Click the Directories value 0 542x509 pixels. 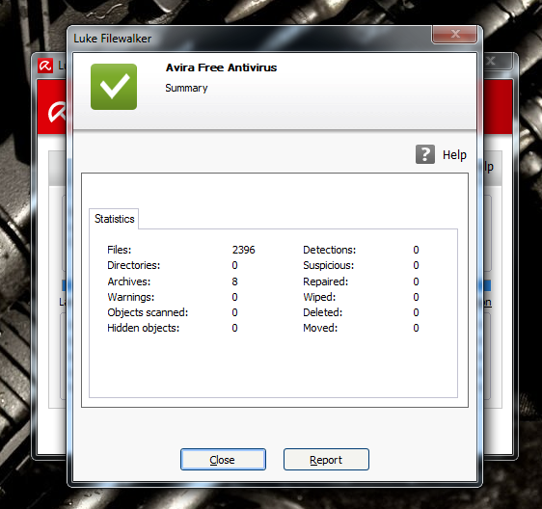234,265
